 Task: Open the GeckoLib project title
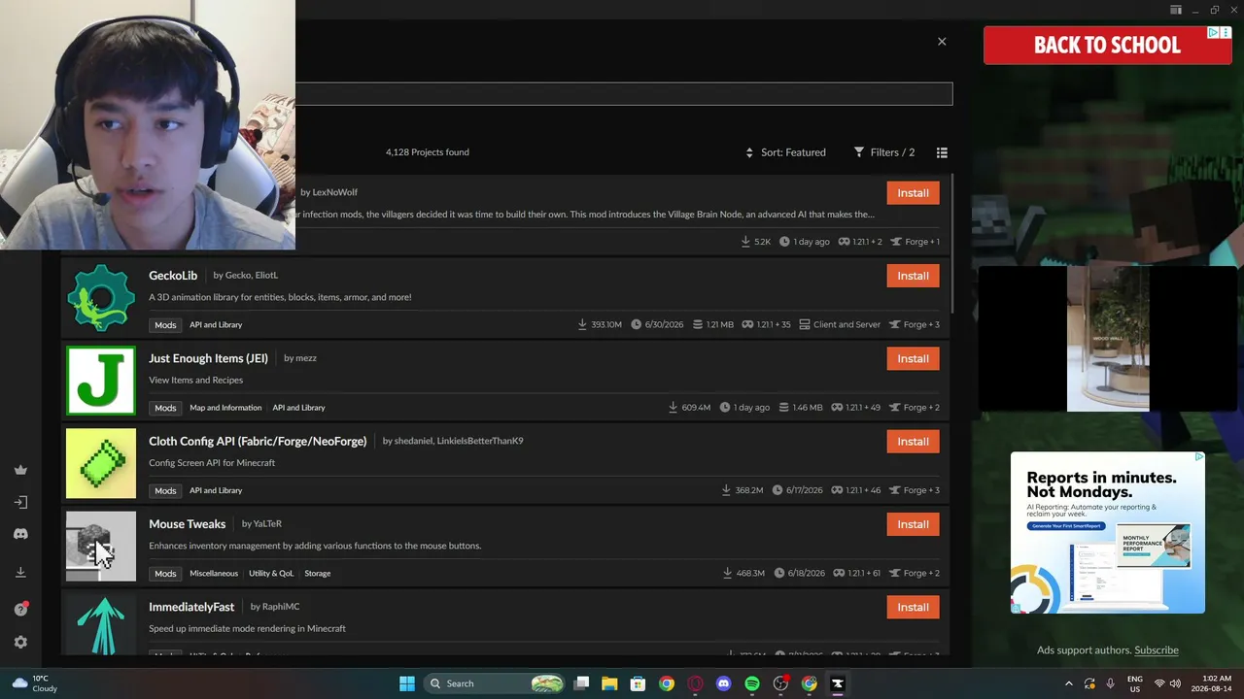(173, 276)
